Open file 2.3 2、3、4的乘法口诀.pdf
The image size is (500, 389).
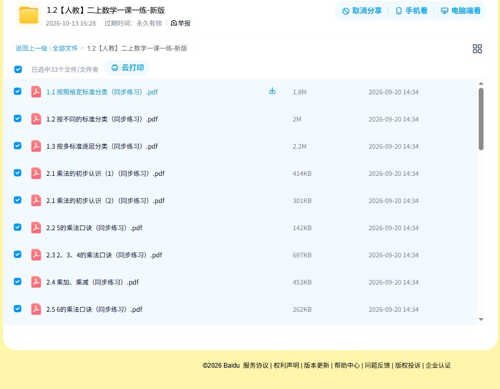104,255
